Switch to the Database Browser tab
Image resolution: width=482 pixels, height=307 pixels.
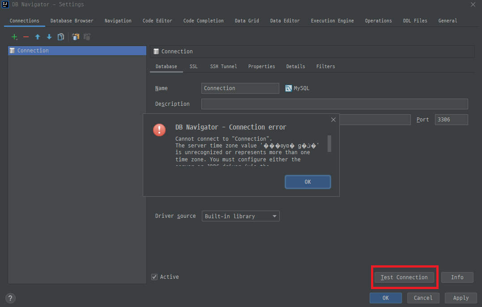(x=72, y=21)
